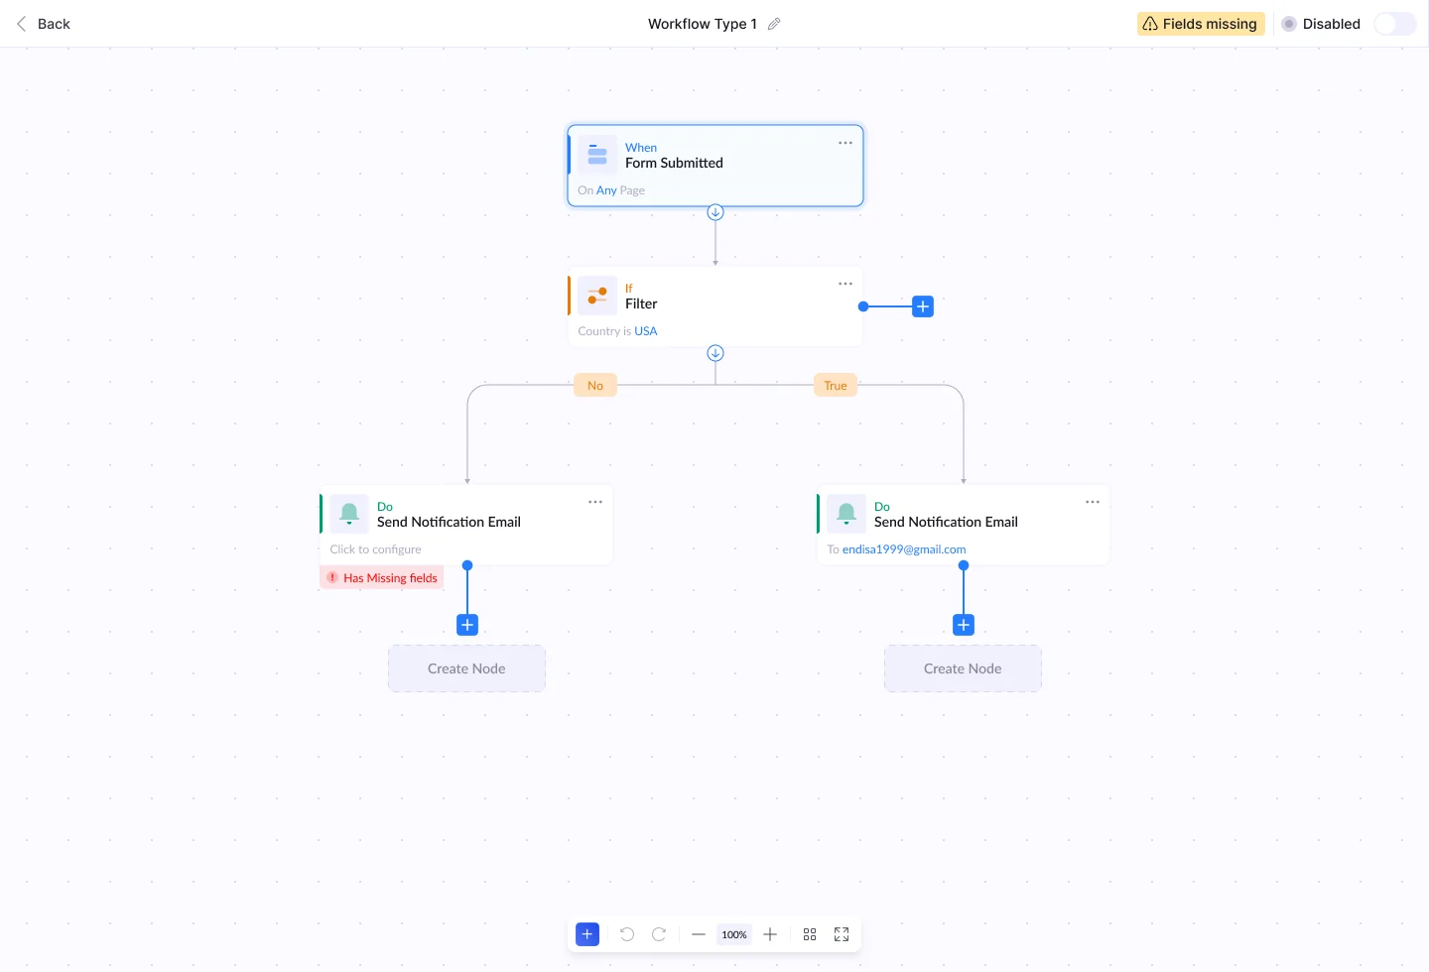Click the blue add button in bottom toolbar
Screen dimensions: 1429x972
pos(587,934)
